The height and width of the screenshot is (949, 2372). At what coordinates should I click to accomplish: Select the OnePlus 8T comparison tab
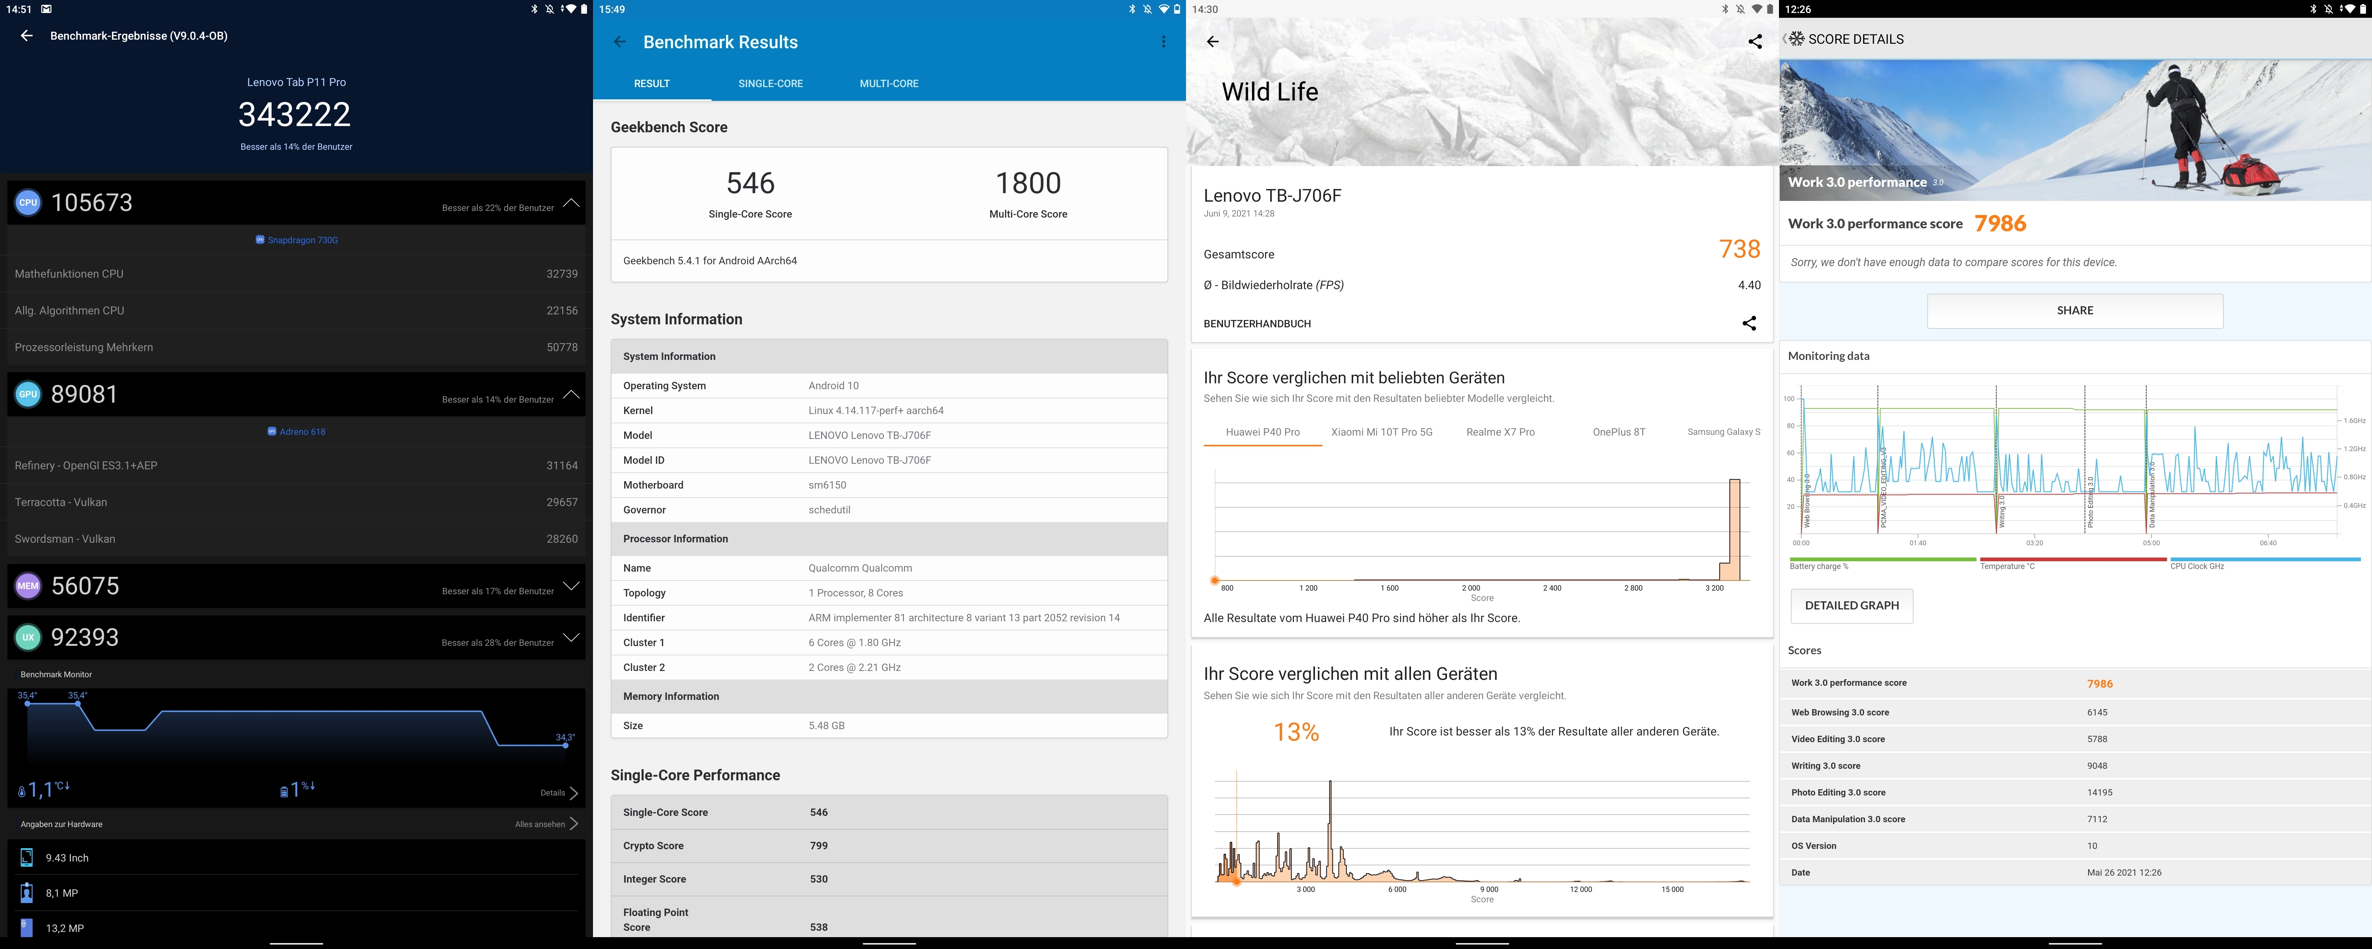pyautogui.click(x=1619, y=432)
